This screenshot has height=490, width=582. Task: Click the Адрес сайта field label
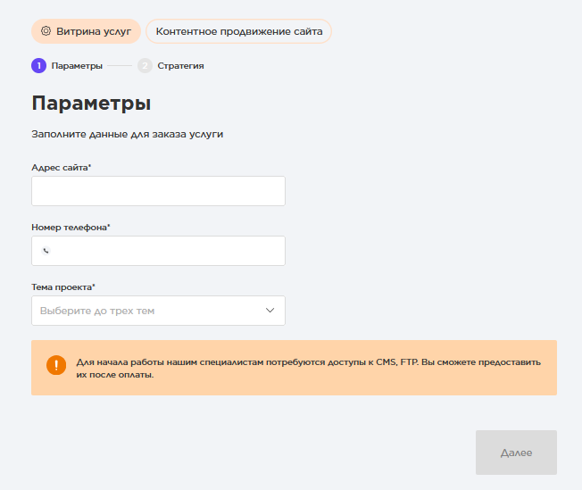[61, 168]
